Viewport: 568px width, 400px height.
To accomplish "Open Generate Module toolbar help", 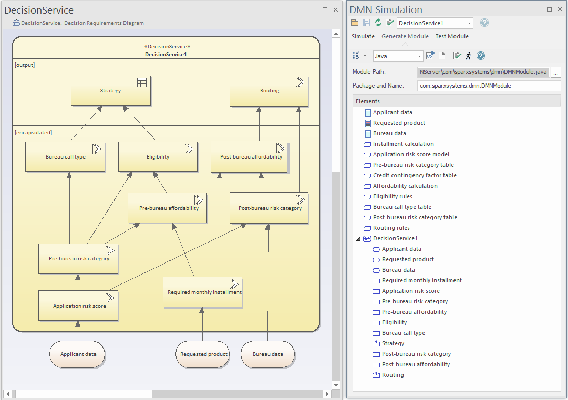I will click(480, 55).
